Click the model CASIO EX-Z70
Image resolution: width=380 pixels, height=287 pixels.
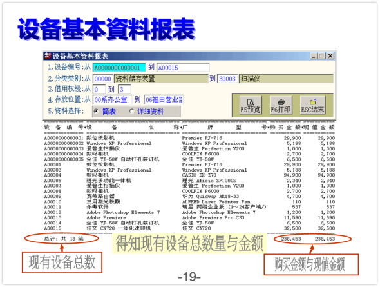tap(199, 175)
